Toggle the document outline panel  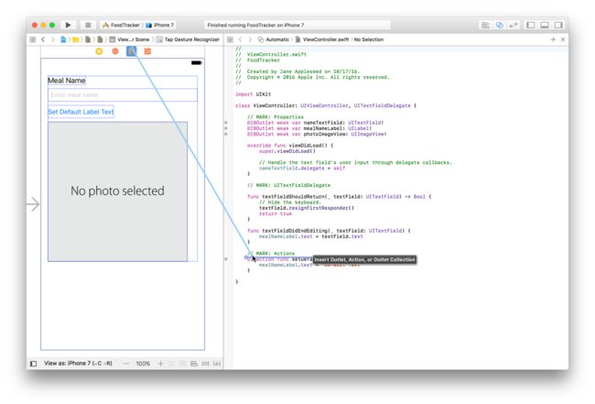pyautogui.click(x=33, y=364)
